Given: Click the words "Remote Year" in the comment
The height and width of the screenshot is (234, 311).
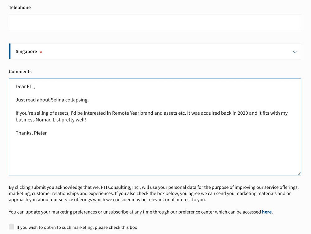Looking at the screenshot, I should pyautogui.click(x=125, y=113).
